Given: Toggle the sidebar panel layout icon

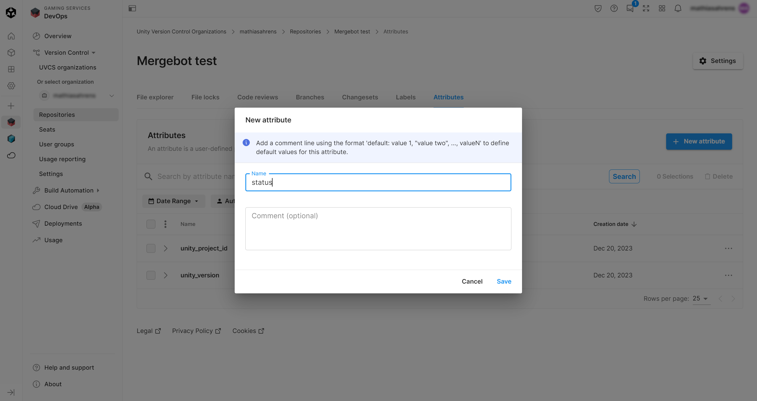Looking at the screenshot, I should [x=132, y=8].
